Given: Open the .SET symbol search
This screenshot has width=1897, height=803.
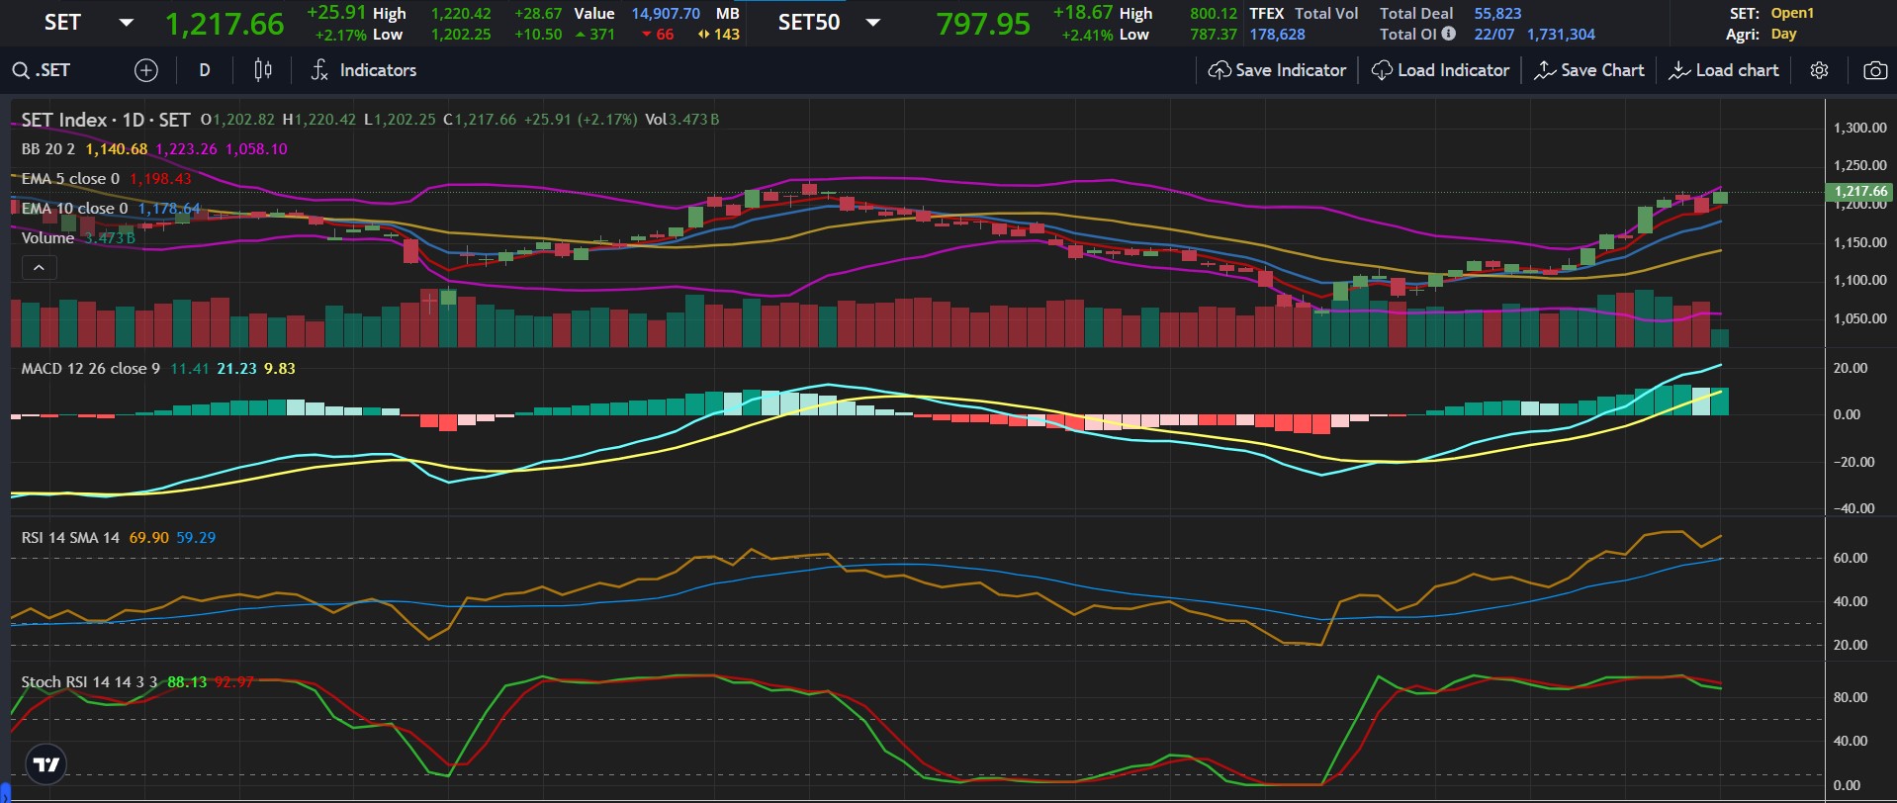Looking at the screenshot, I should [42, 70].
